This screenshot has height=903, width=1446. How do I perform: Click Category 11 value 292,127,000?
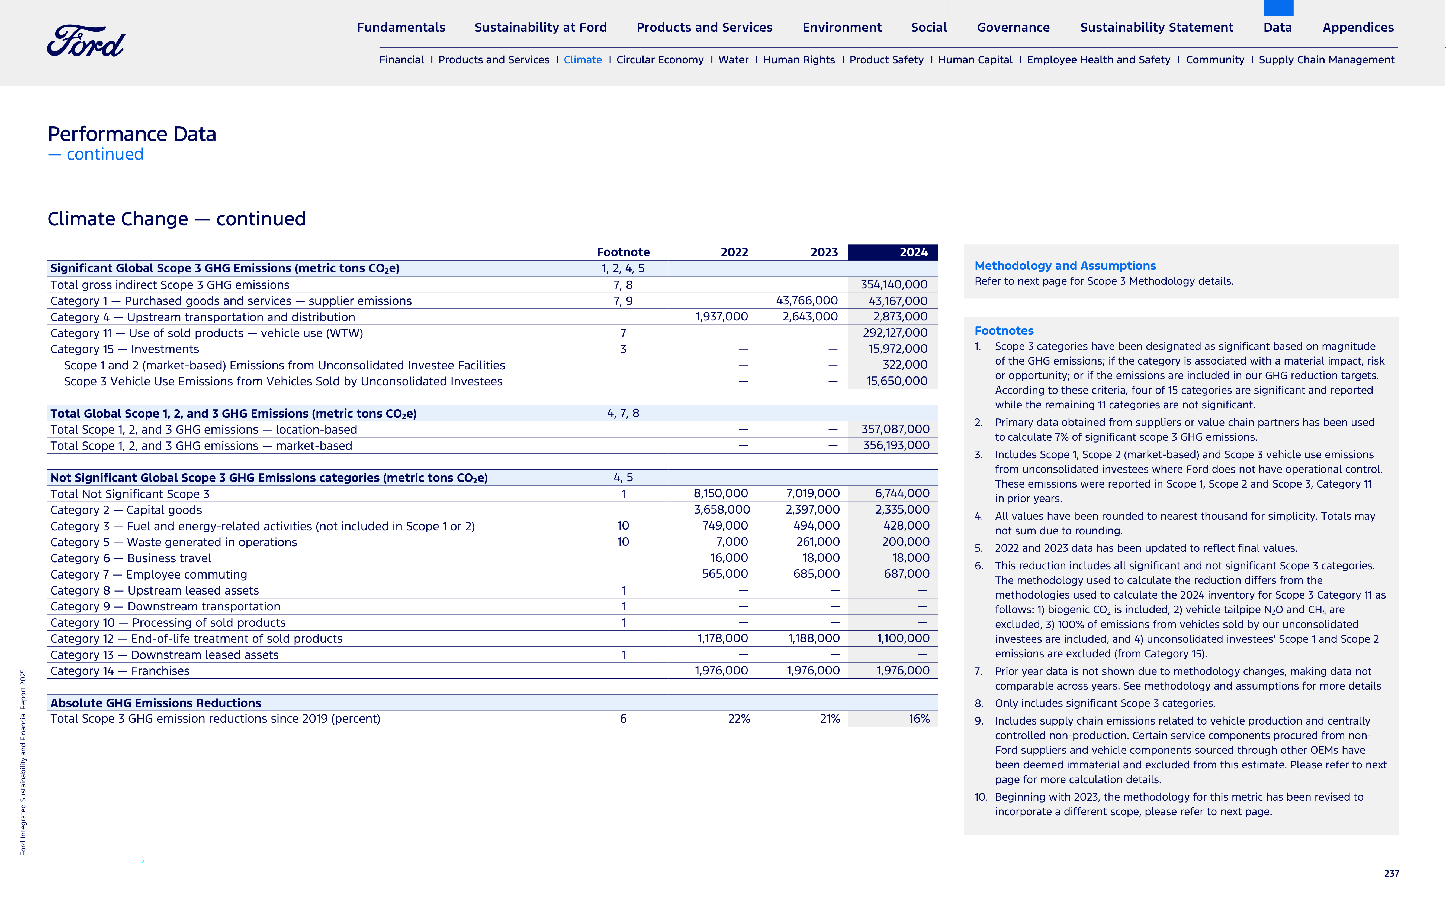click(895, 333)
